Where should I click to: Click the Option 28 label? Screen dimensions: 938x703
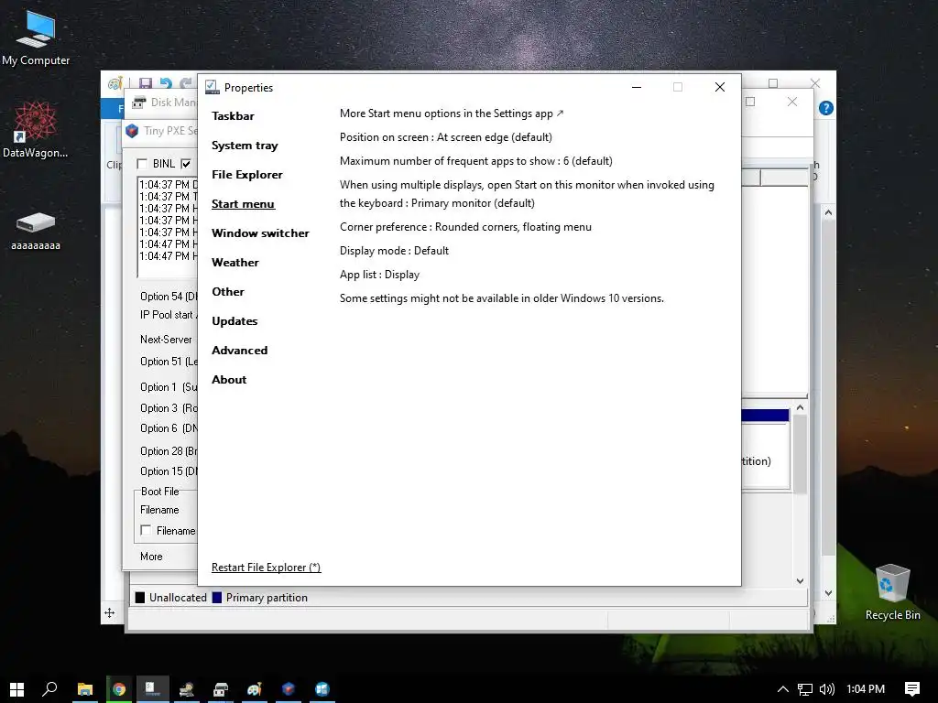pyautogui.click(x=169, y=451)
